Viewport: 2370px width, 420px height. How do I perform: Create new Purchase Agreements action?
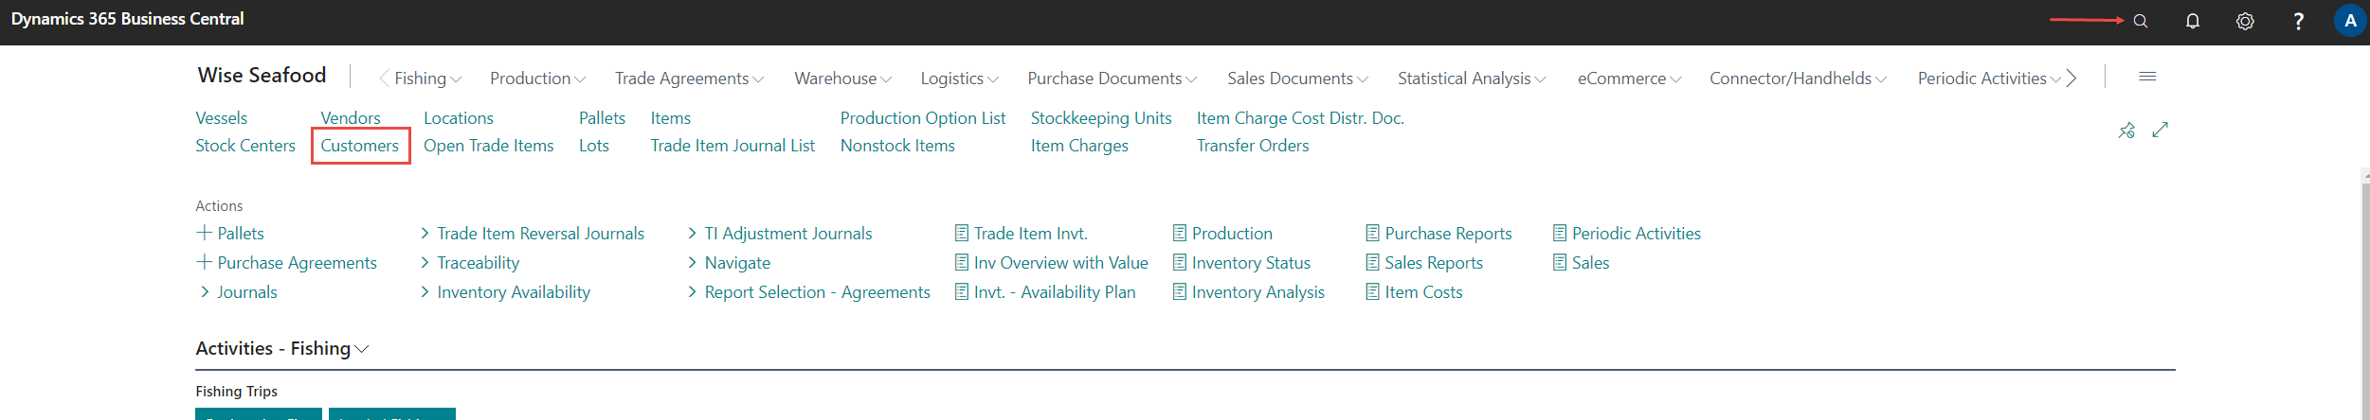coord(286,263)
